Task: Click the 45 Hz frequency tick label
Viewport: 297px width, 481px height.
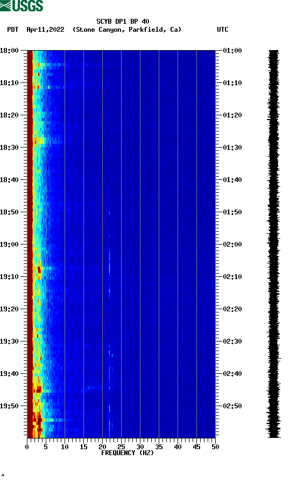Action: (x=196, y=447)
